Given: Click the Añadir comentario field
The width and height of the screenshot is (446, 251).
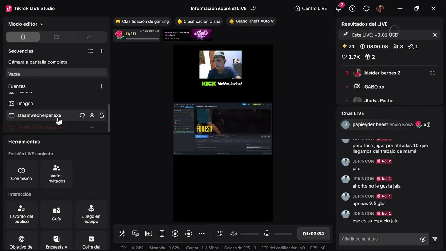Looking at the screenshot, I should point(379,239).
